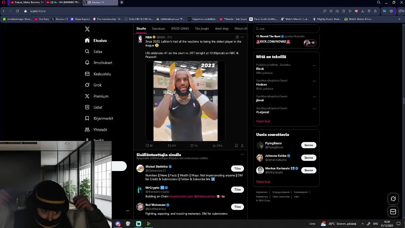Open new browser tab
405x228 pixels.
point(122,2)
